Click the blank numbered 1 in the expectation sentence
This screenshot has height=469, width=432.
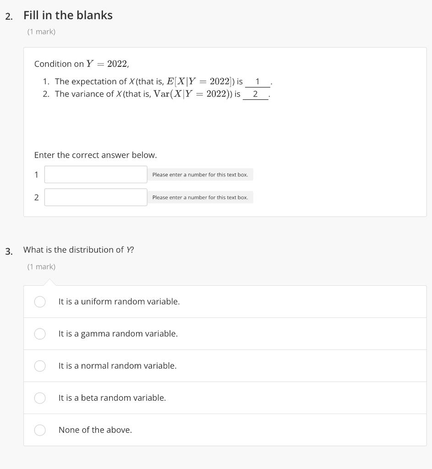coord(257,82)
